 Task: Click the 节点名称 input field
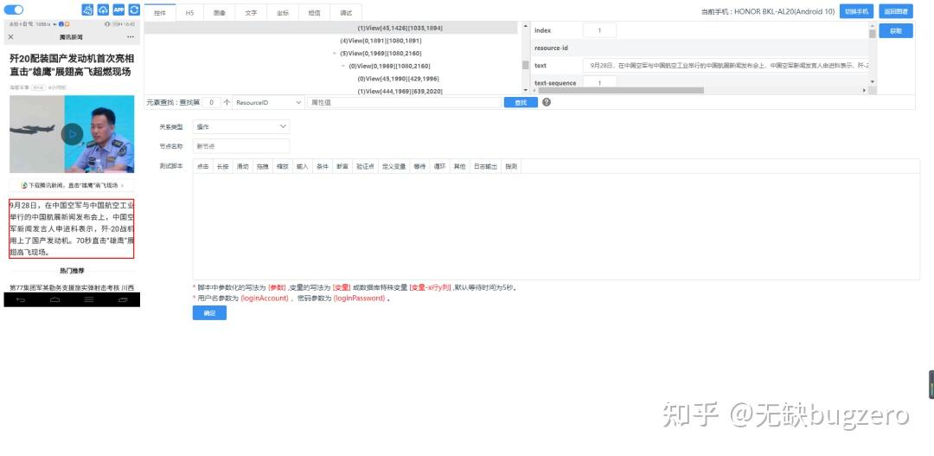241,146
